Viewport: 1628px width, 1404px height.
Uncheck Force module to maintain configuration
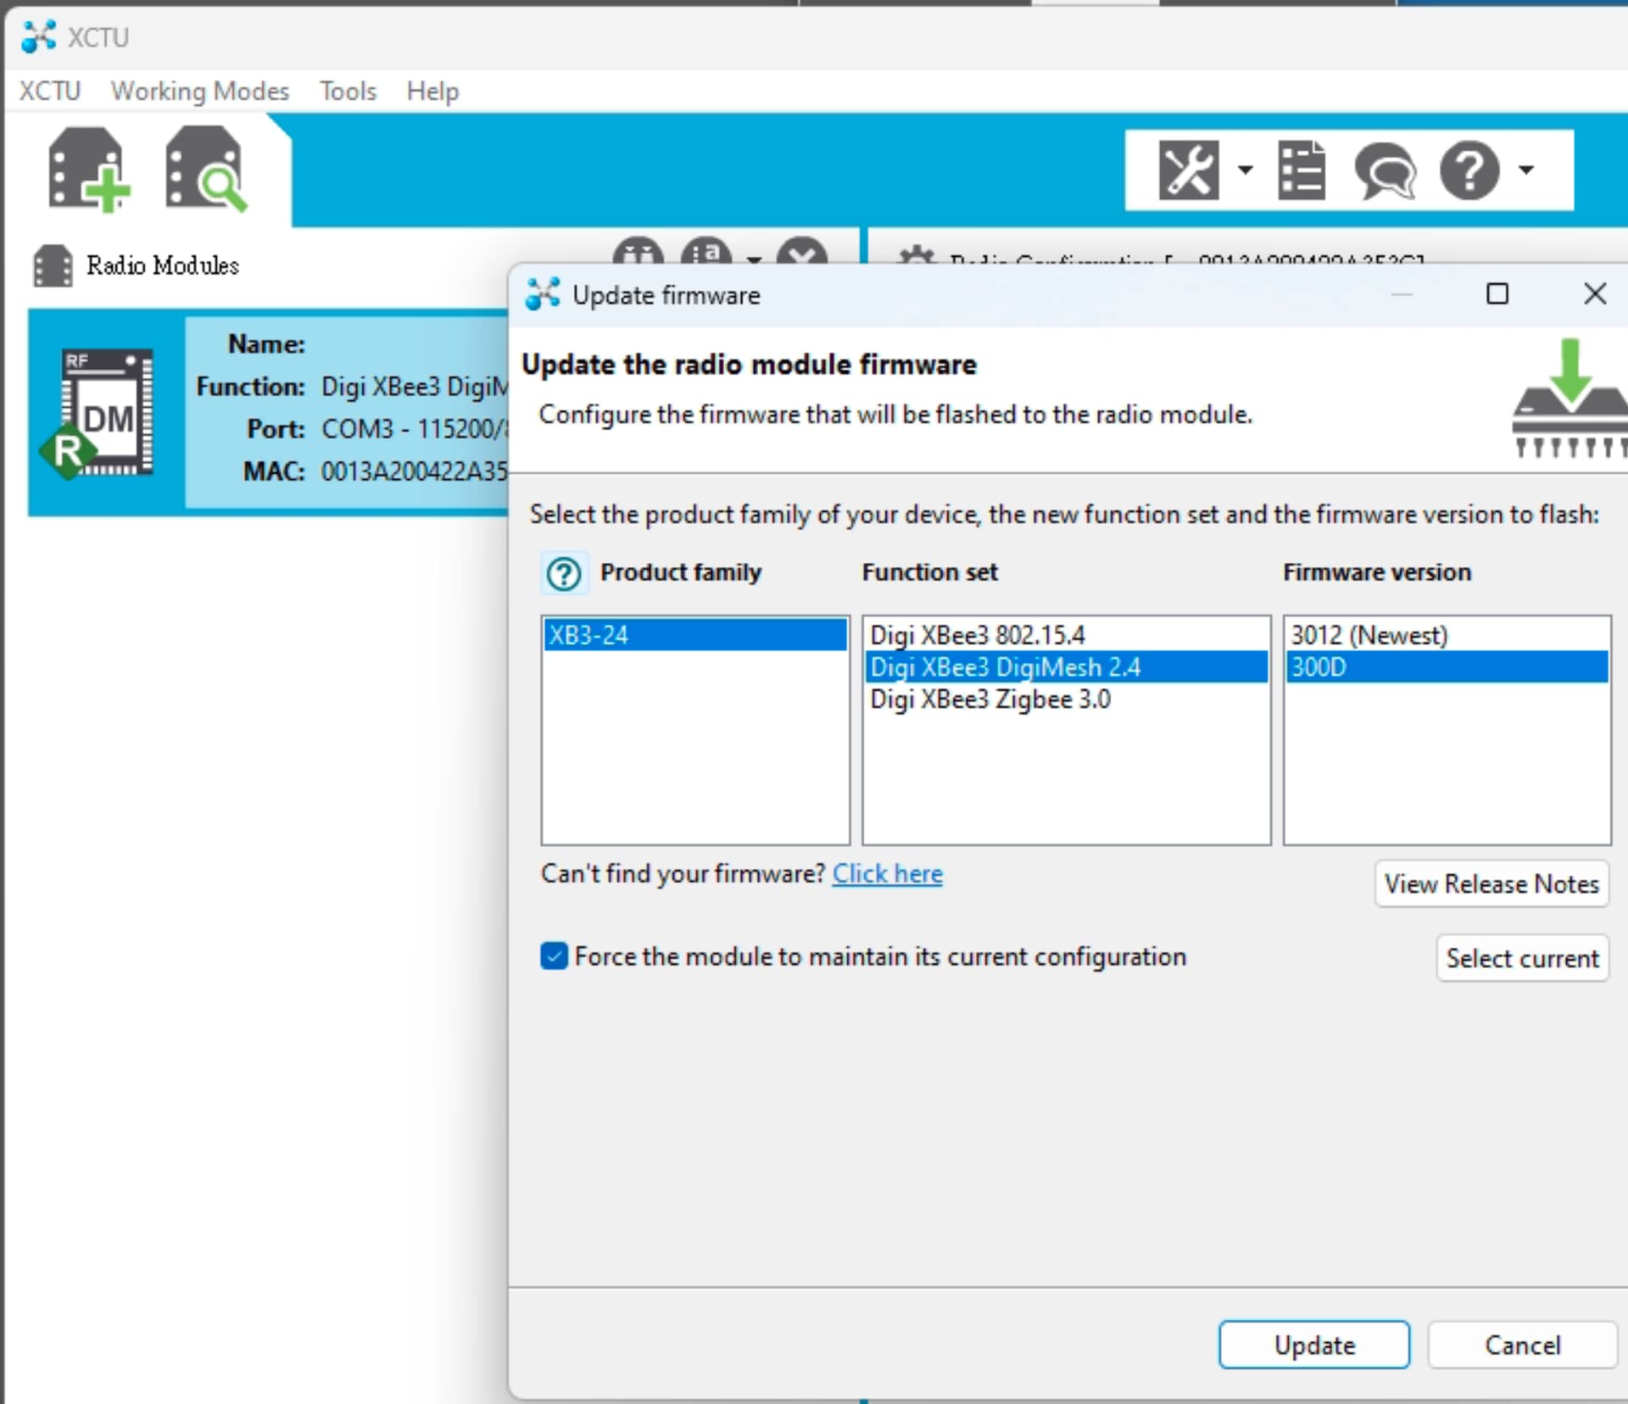point(555,956)
